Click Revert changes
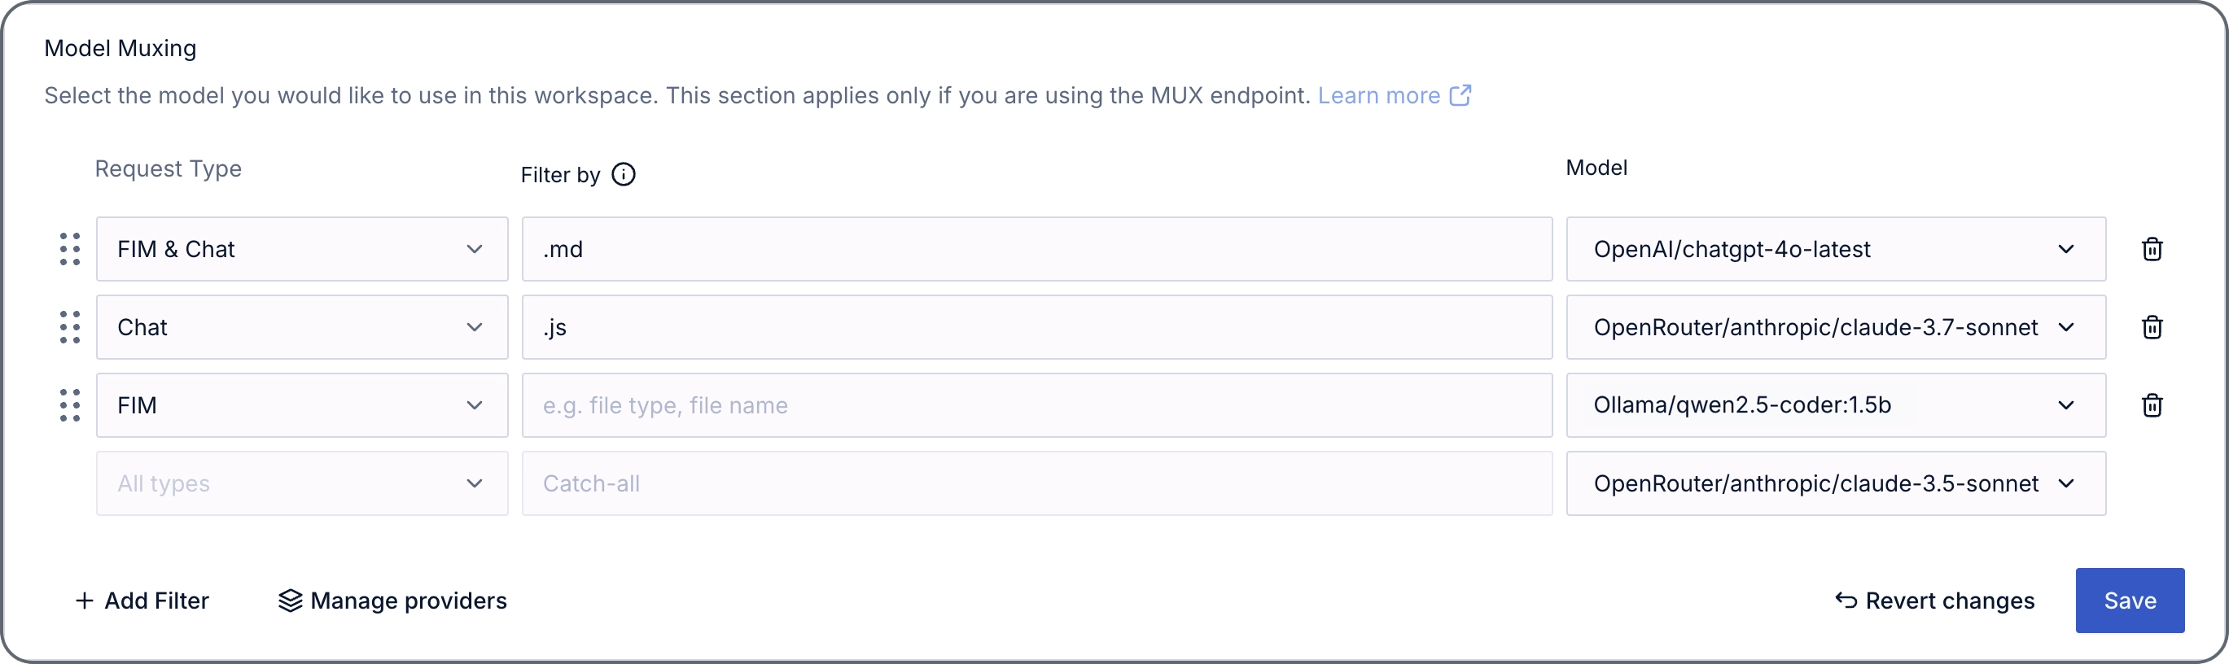Viewport: 2229px width, 664px height. (x=1935, y=601)
